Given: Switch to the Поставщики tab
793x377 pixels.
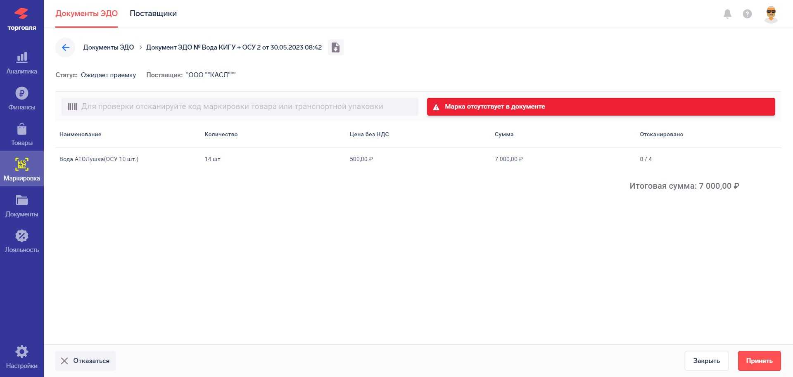Looking at the screenshot, I should click(x=153, y=14).
